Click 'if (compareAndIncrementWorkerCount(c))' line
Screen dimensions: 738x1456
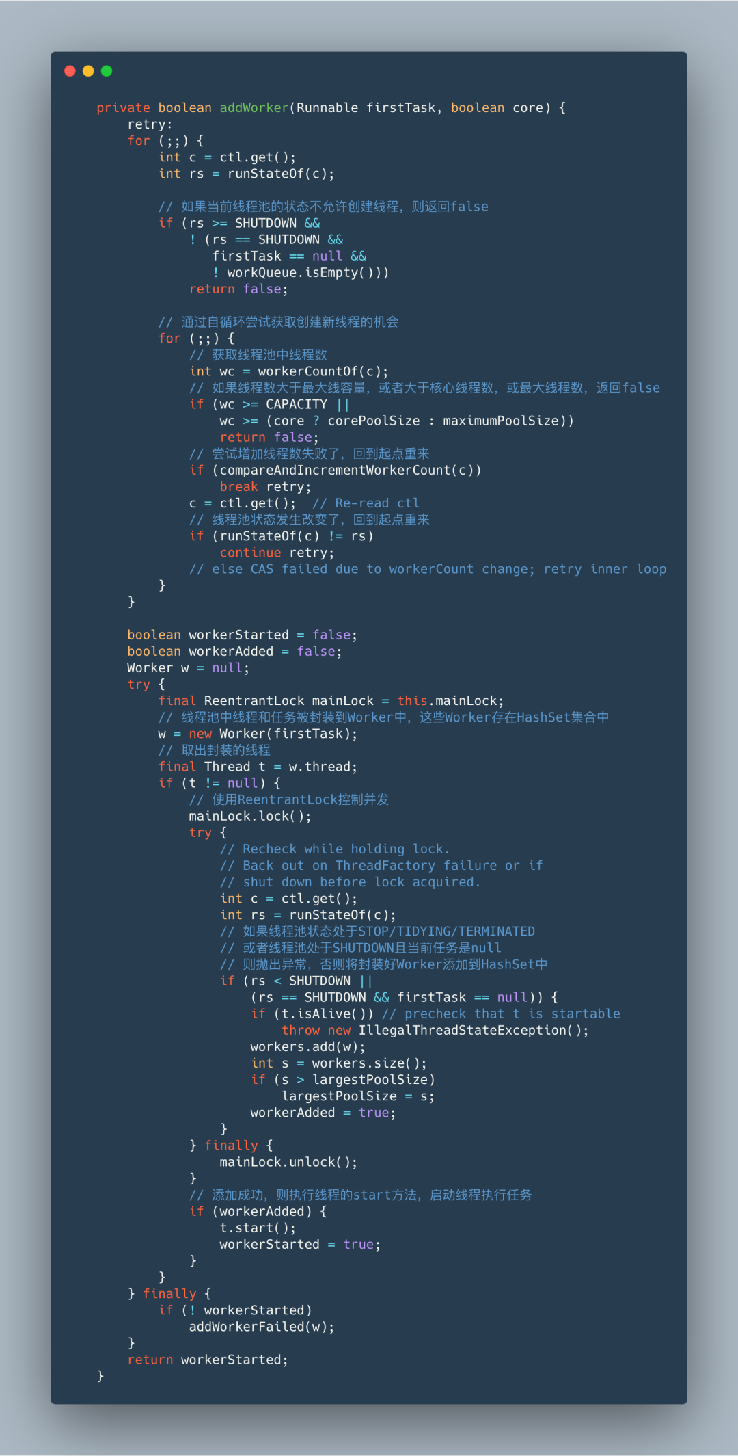click(x=336, y=470)
